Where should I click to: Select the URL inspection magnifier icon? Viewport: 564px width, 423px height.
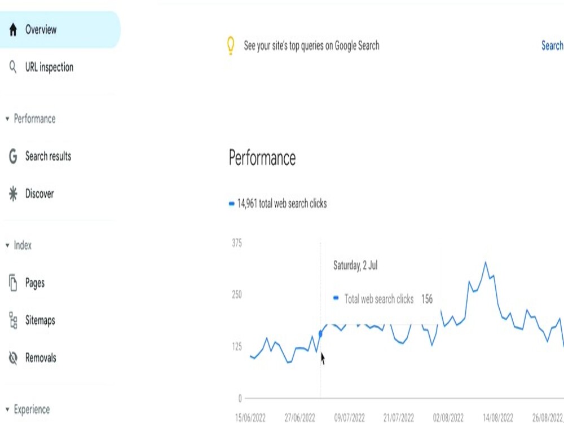(x=12, y=67)
